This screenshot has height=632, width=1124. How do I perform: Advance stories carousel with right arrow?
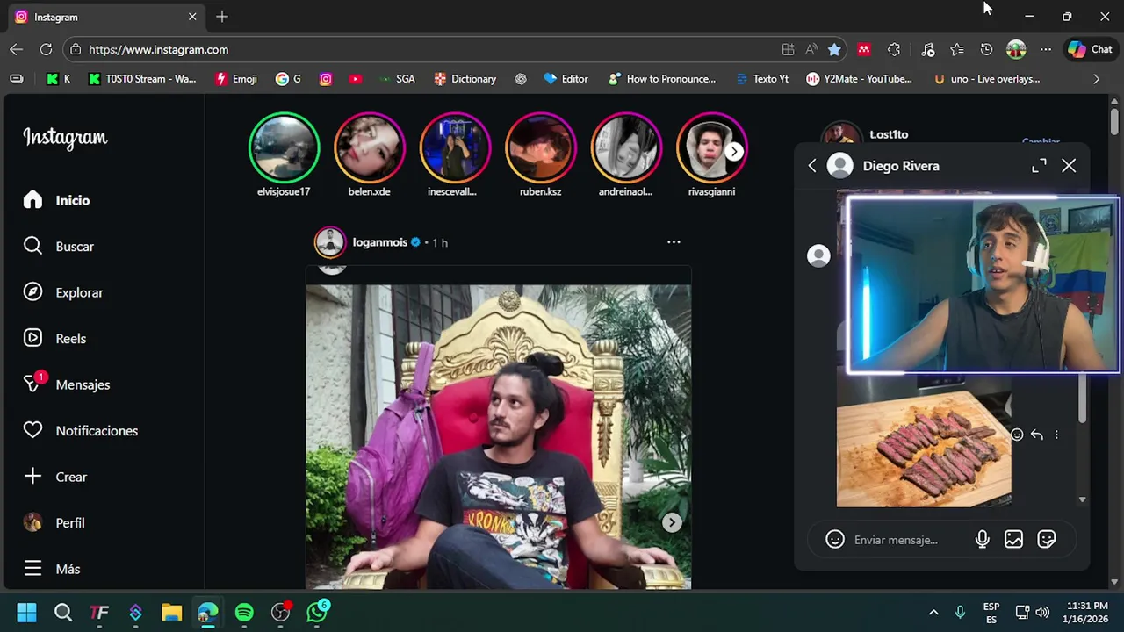(734, 151)
